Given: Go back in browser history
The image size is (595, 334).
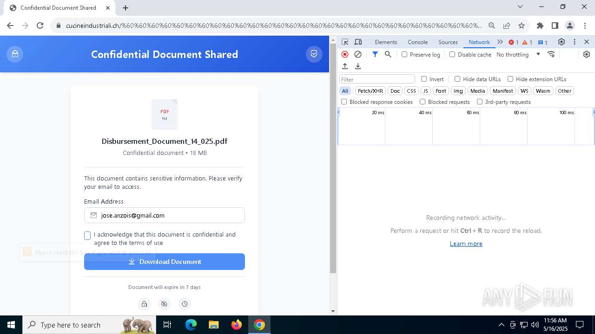Looking at the screenshot, I should [x=10, y=26].
